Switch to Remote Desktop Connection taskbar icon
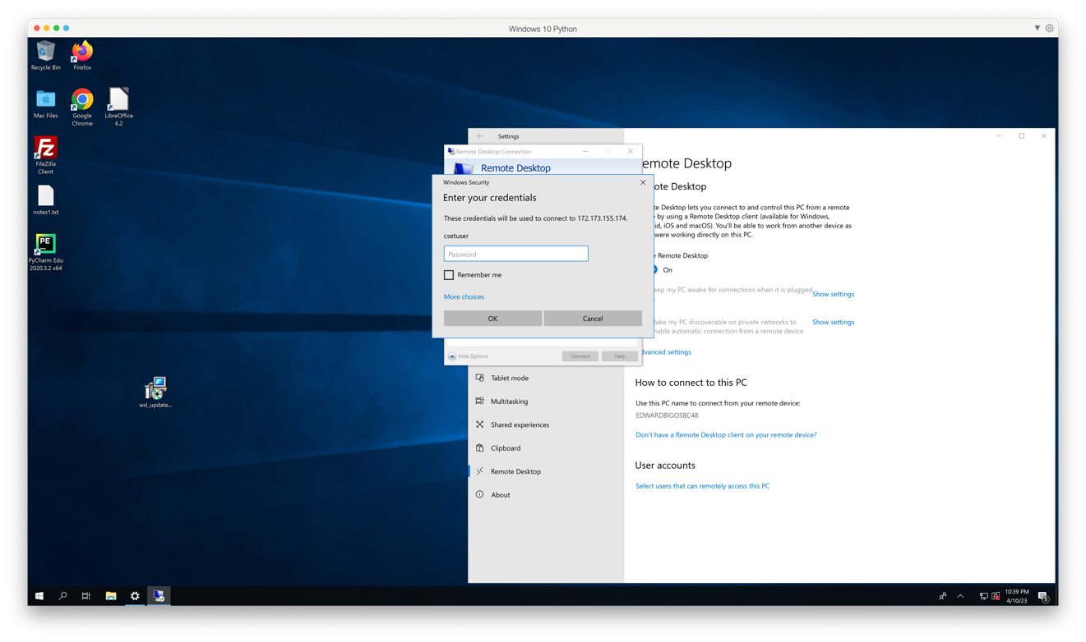The height and width of the screenshot is (642, 1086). pyautogui.click(x=159, y=596)
